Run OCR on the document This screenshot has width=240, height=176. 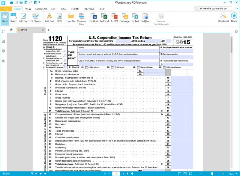[x=59, y=18]
